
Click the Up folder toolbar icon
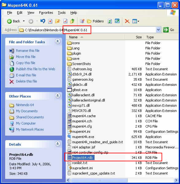tap(72, 21)
